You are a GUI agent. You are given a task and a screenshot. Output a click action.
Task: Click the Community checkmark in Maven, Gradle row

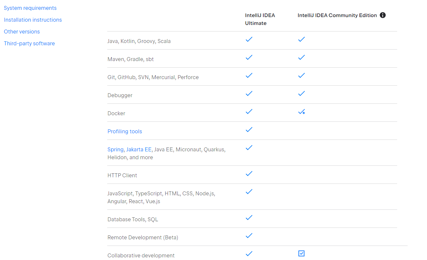pos(301,57)
